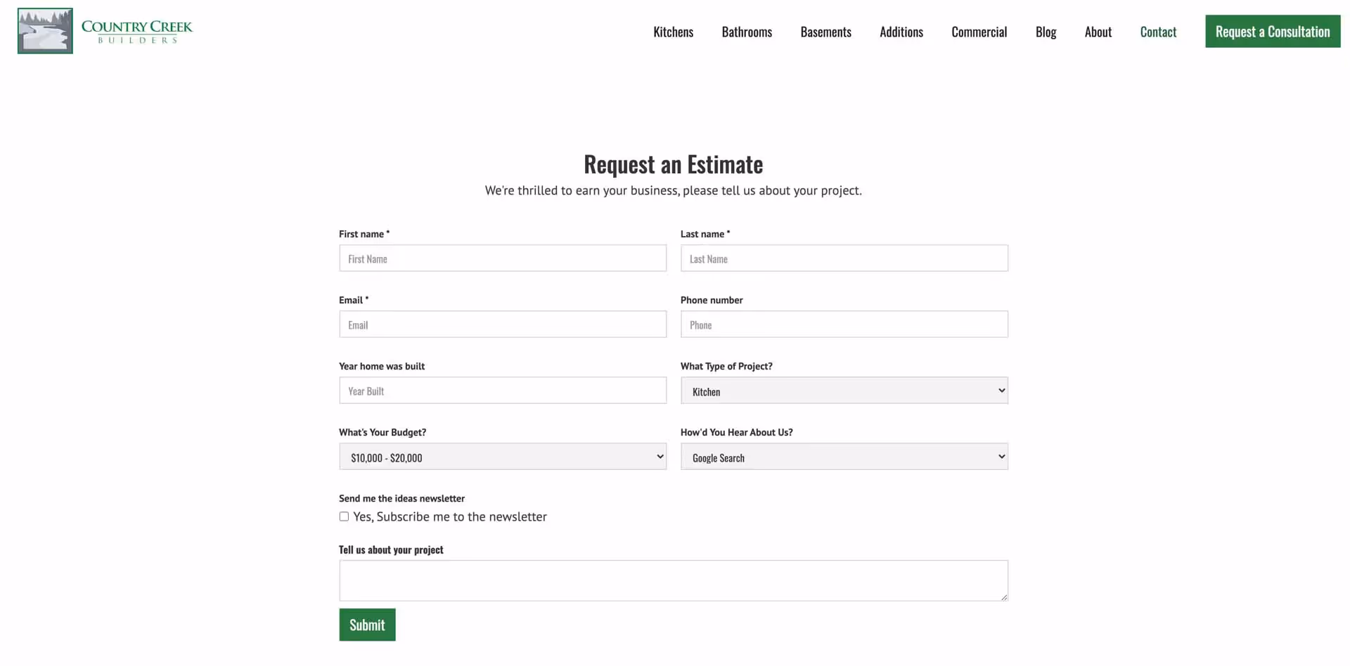Go to the Additions page
Screen dimensions: 1350x666
[x=901, y=32]
